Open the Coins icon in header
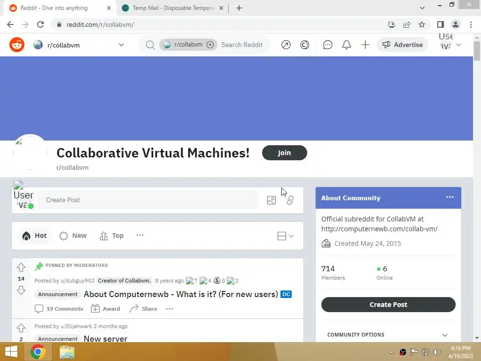 (304, 45)
